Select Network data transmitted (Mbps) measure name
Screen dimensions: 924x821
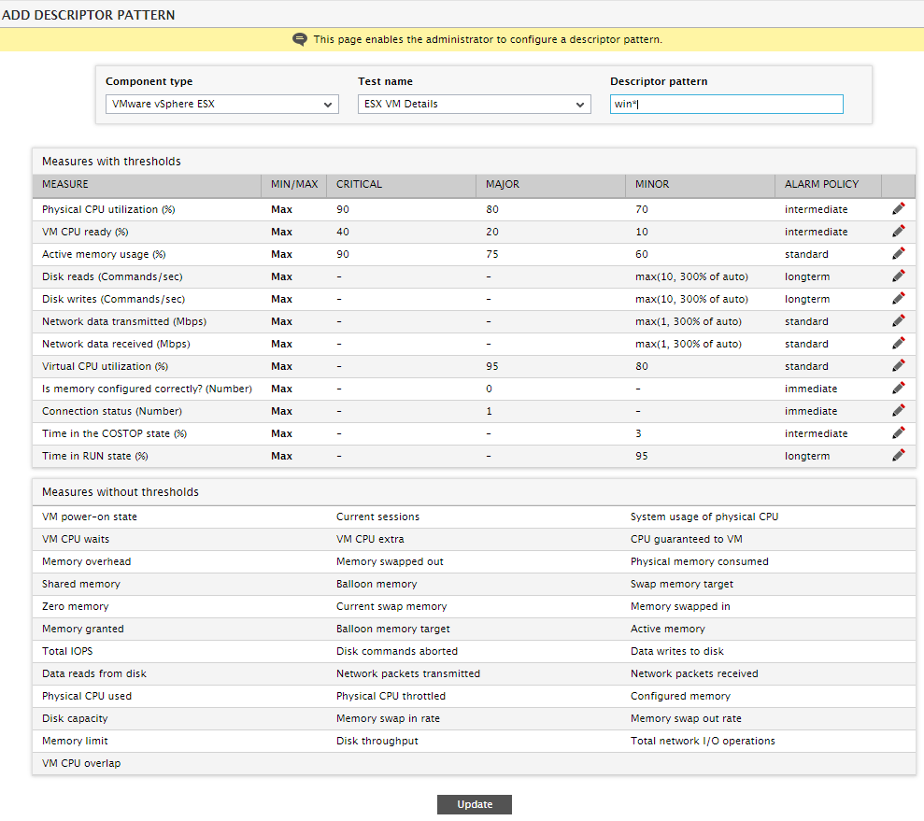pos(123,321)
